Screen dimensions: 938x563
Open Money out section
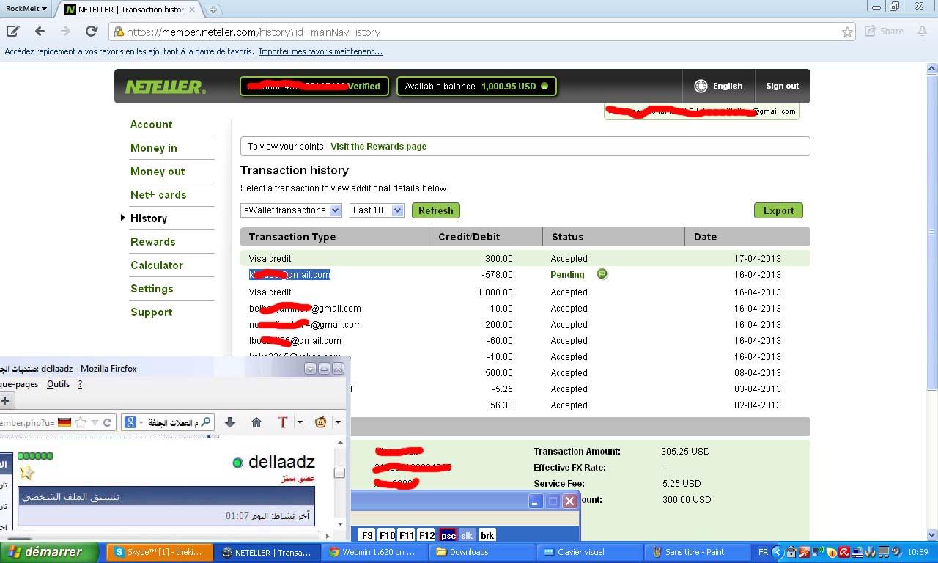pyautogui.click(x=158, y=172)
